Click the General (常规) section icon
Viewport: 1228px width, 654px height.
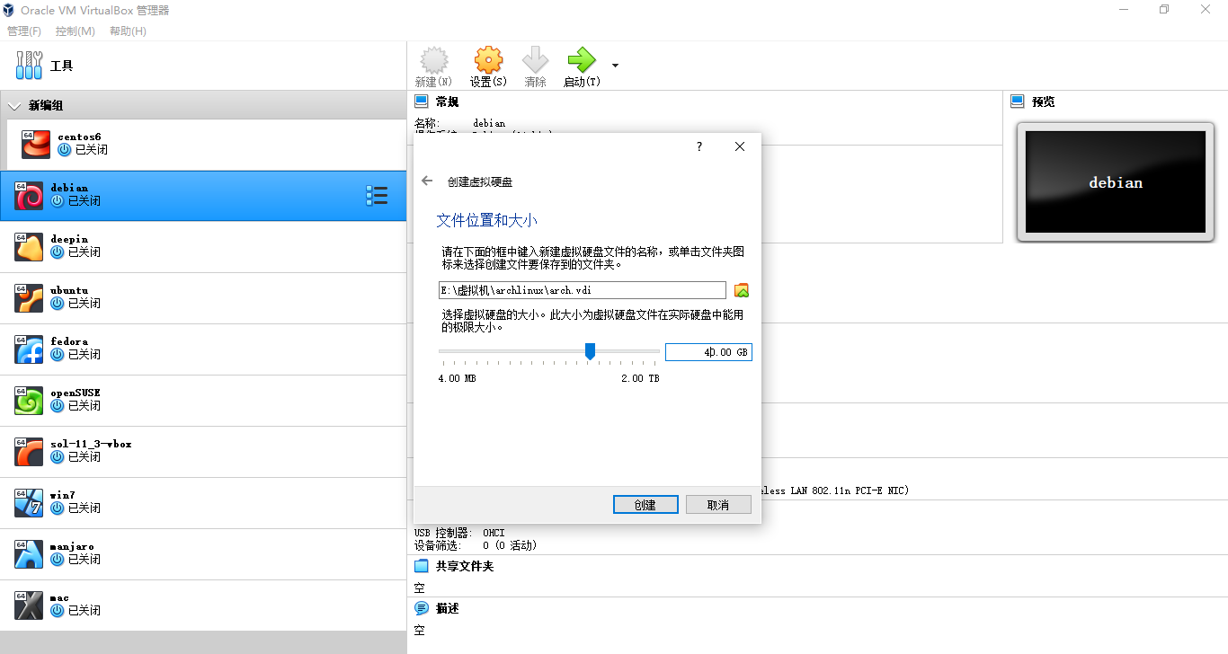(x=421, y=102)
